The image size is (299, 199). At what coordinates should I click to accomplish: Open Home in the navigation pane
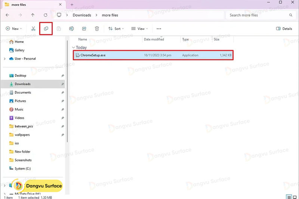point(19,42)
